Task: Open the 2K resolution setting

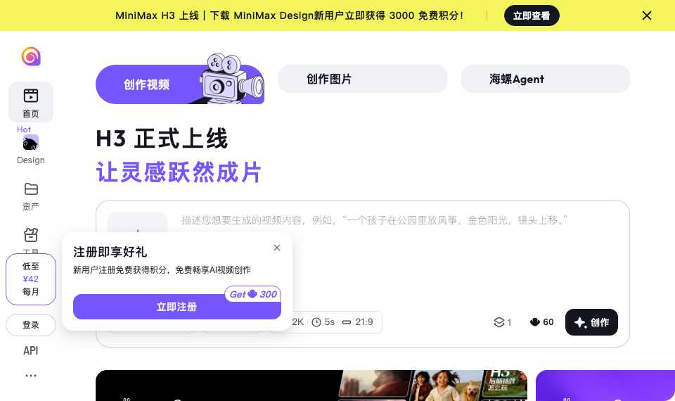Action: click(x=298, y=322)
